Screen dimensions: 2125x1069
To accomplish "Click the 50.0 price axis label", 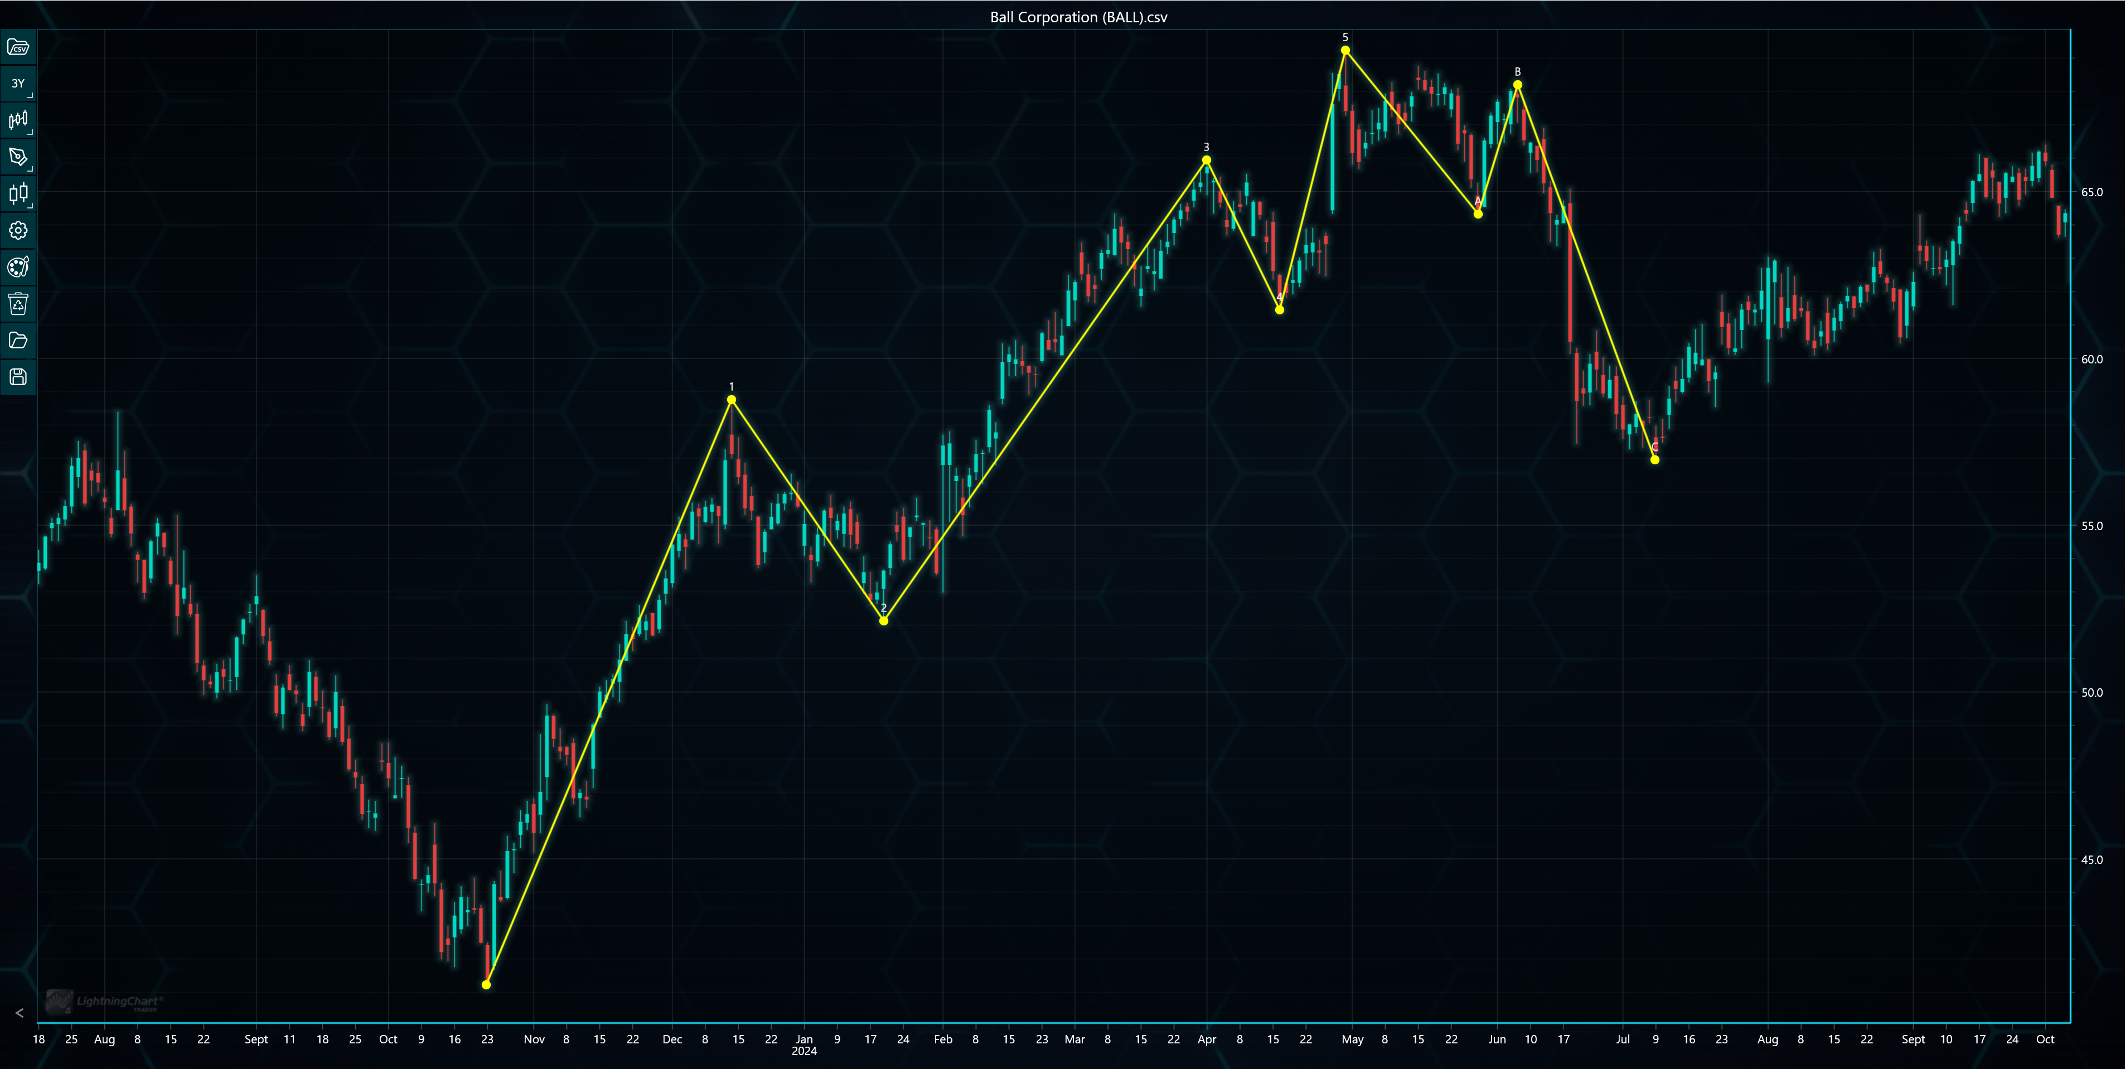I will (2091, 692).
